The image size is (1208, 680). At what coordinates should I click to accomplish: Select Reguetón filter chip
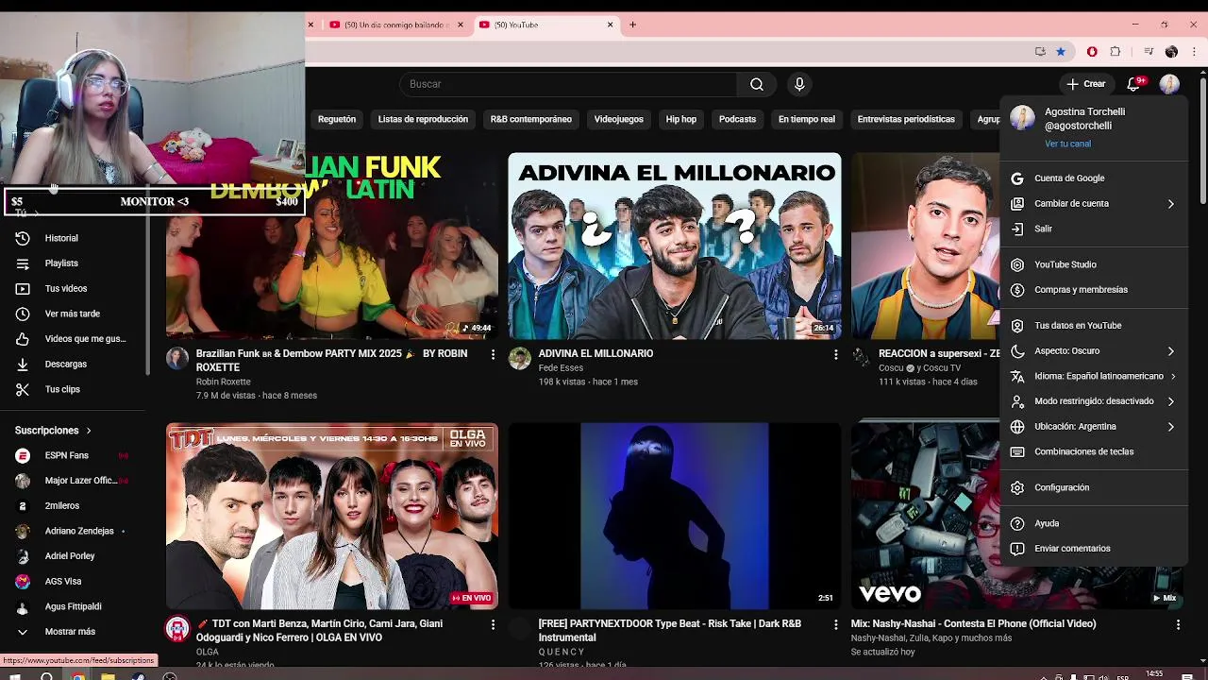pos(337,119)
